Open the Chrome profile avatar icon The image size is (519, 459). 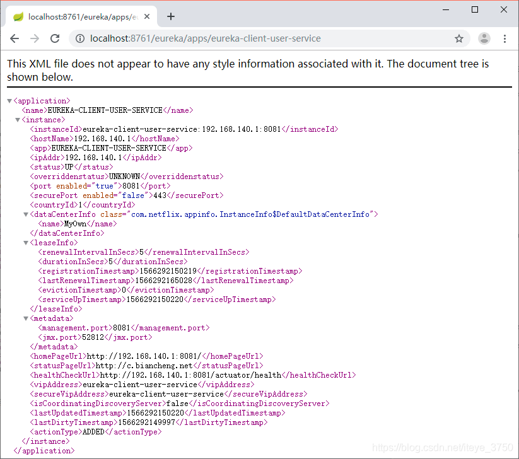coord(484,38)
